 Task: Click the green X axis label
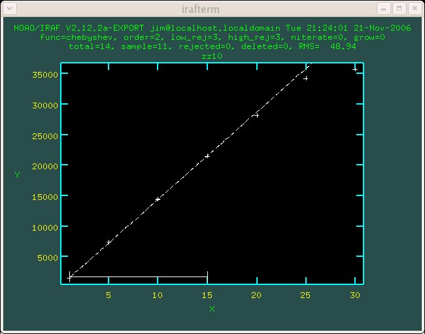(x=212, y=309)
